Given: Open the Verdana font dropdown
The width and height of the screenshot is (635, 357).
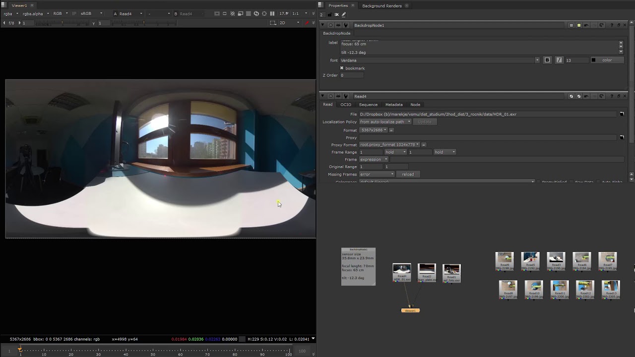Looking at the screenshot, I should pyautogui.click(x=440, y=60).
